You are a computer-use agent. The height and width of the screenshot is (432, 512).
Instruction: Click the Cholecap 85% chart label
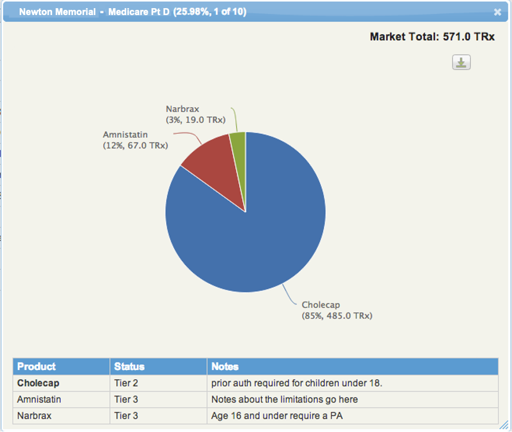tap(337, 310)
